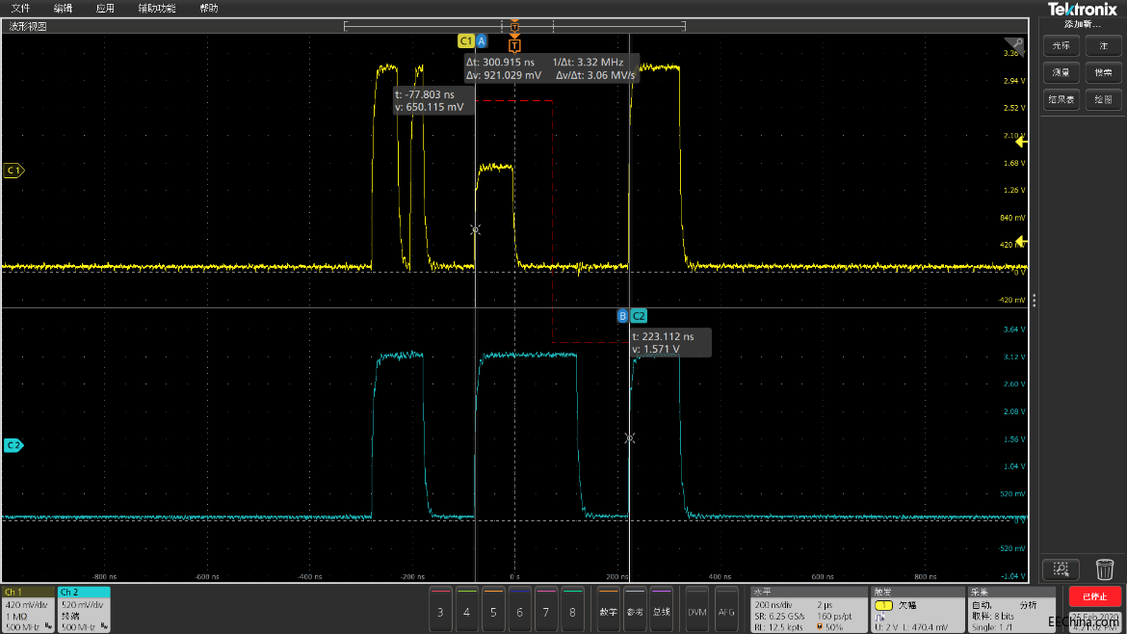The image size is (1127, 634).
Task: Turn on channel 6
Action: (x=519, y=610)
